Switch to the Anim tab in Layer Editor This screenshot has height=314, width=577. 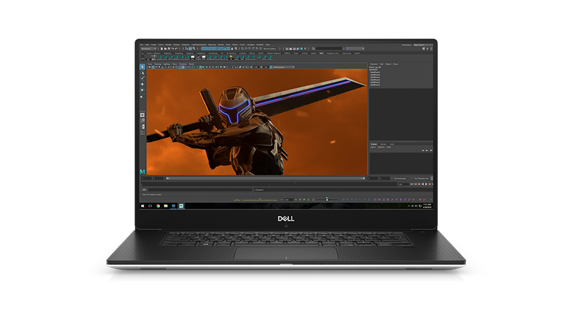pyautogui.click(x=392, y=144)
